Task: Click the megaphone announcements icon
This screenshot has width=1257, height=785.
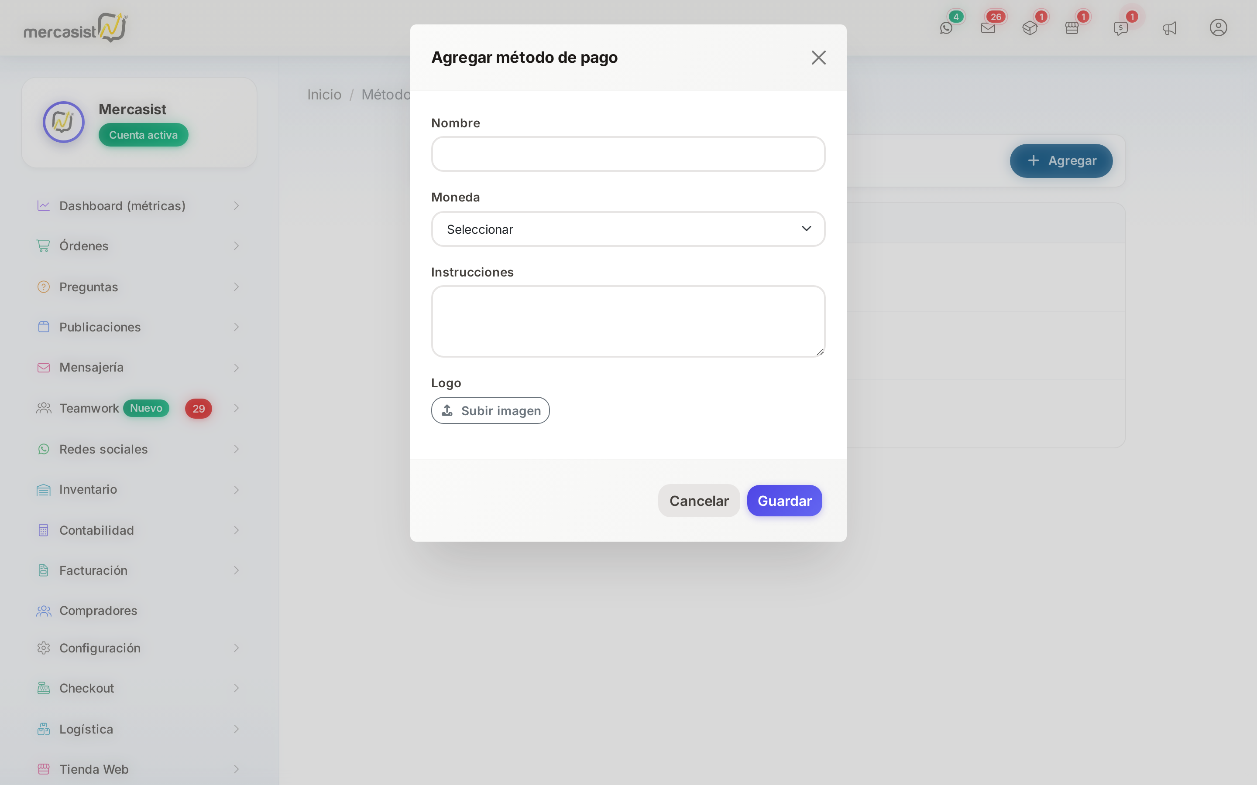Action: pyautogui.click(x=1169, y=28)
